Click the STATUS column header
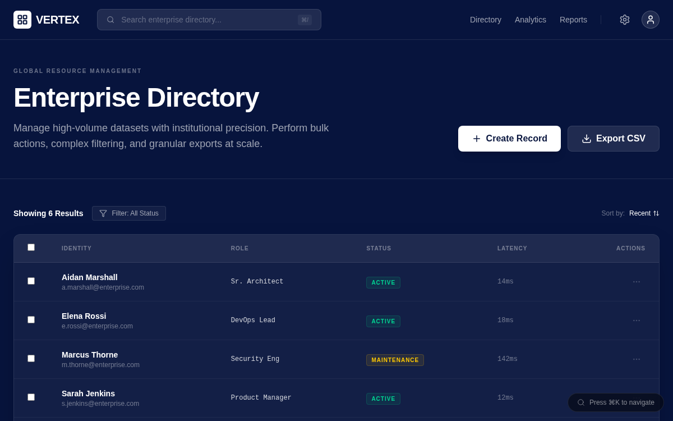Screen dimensions: 673x421 point(379,249)
